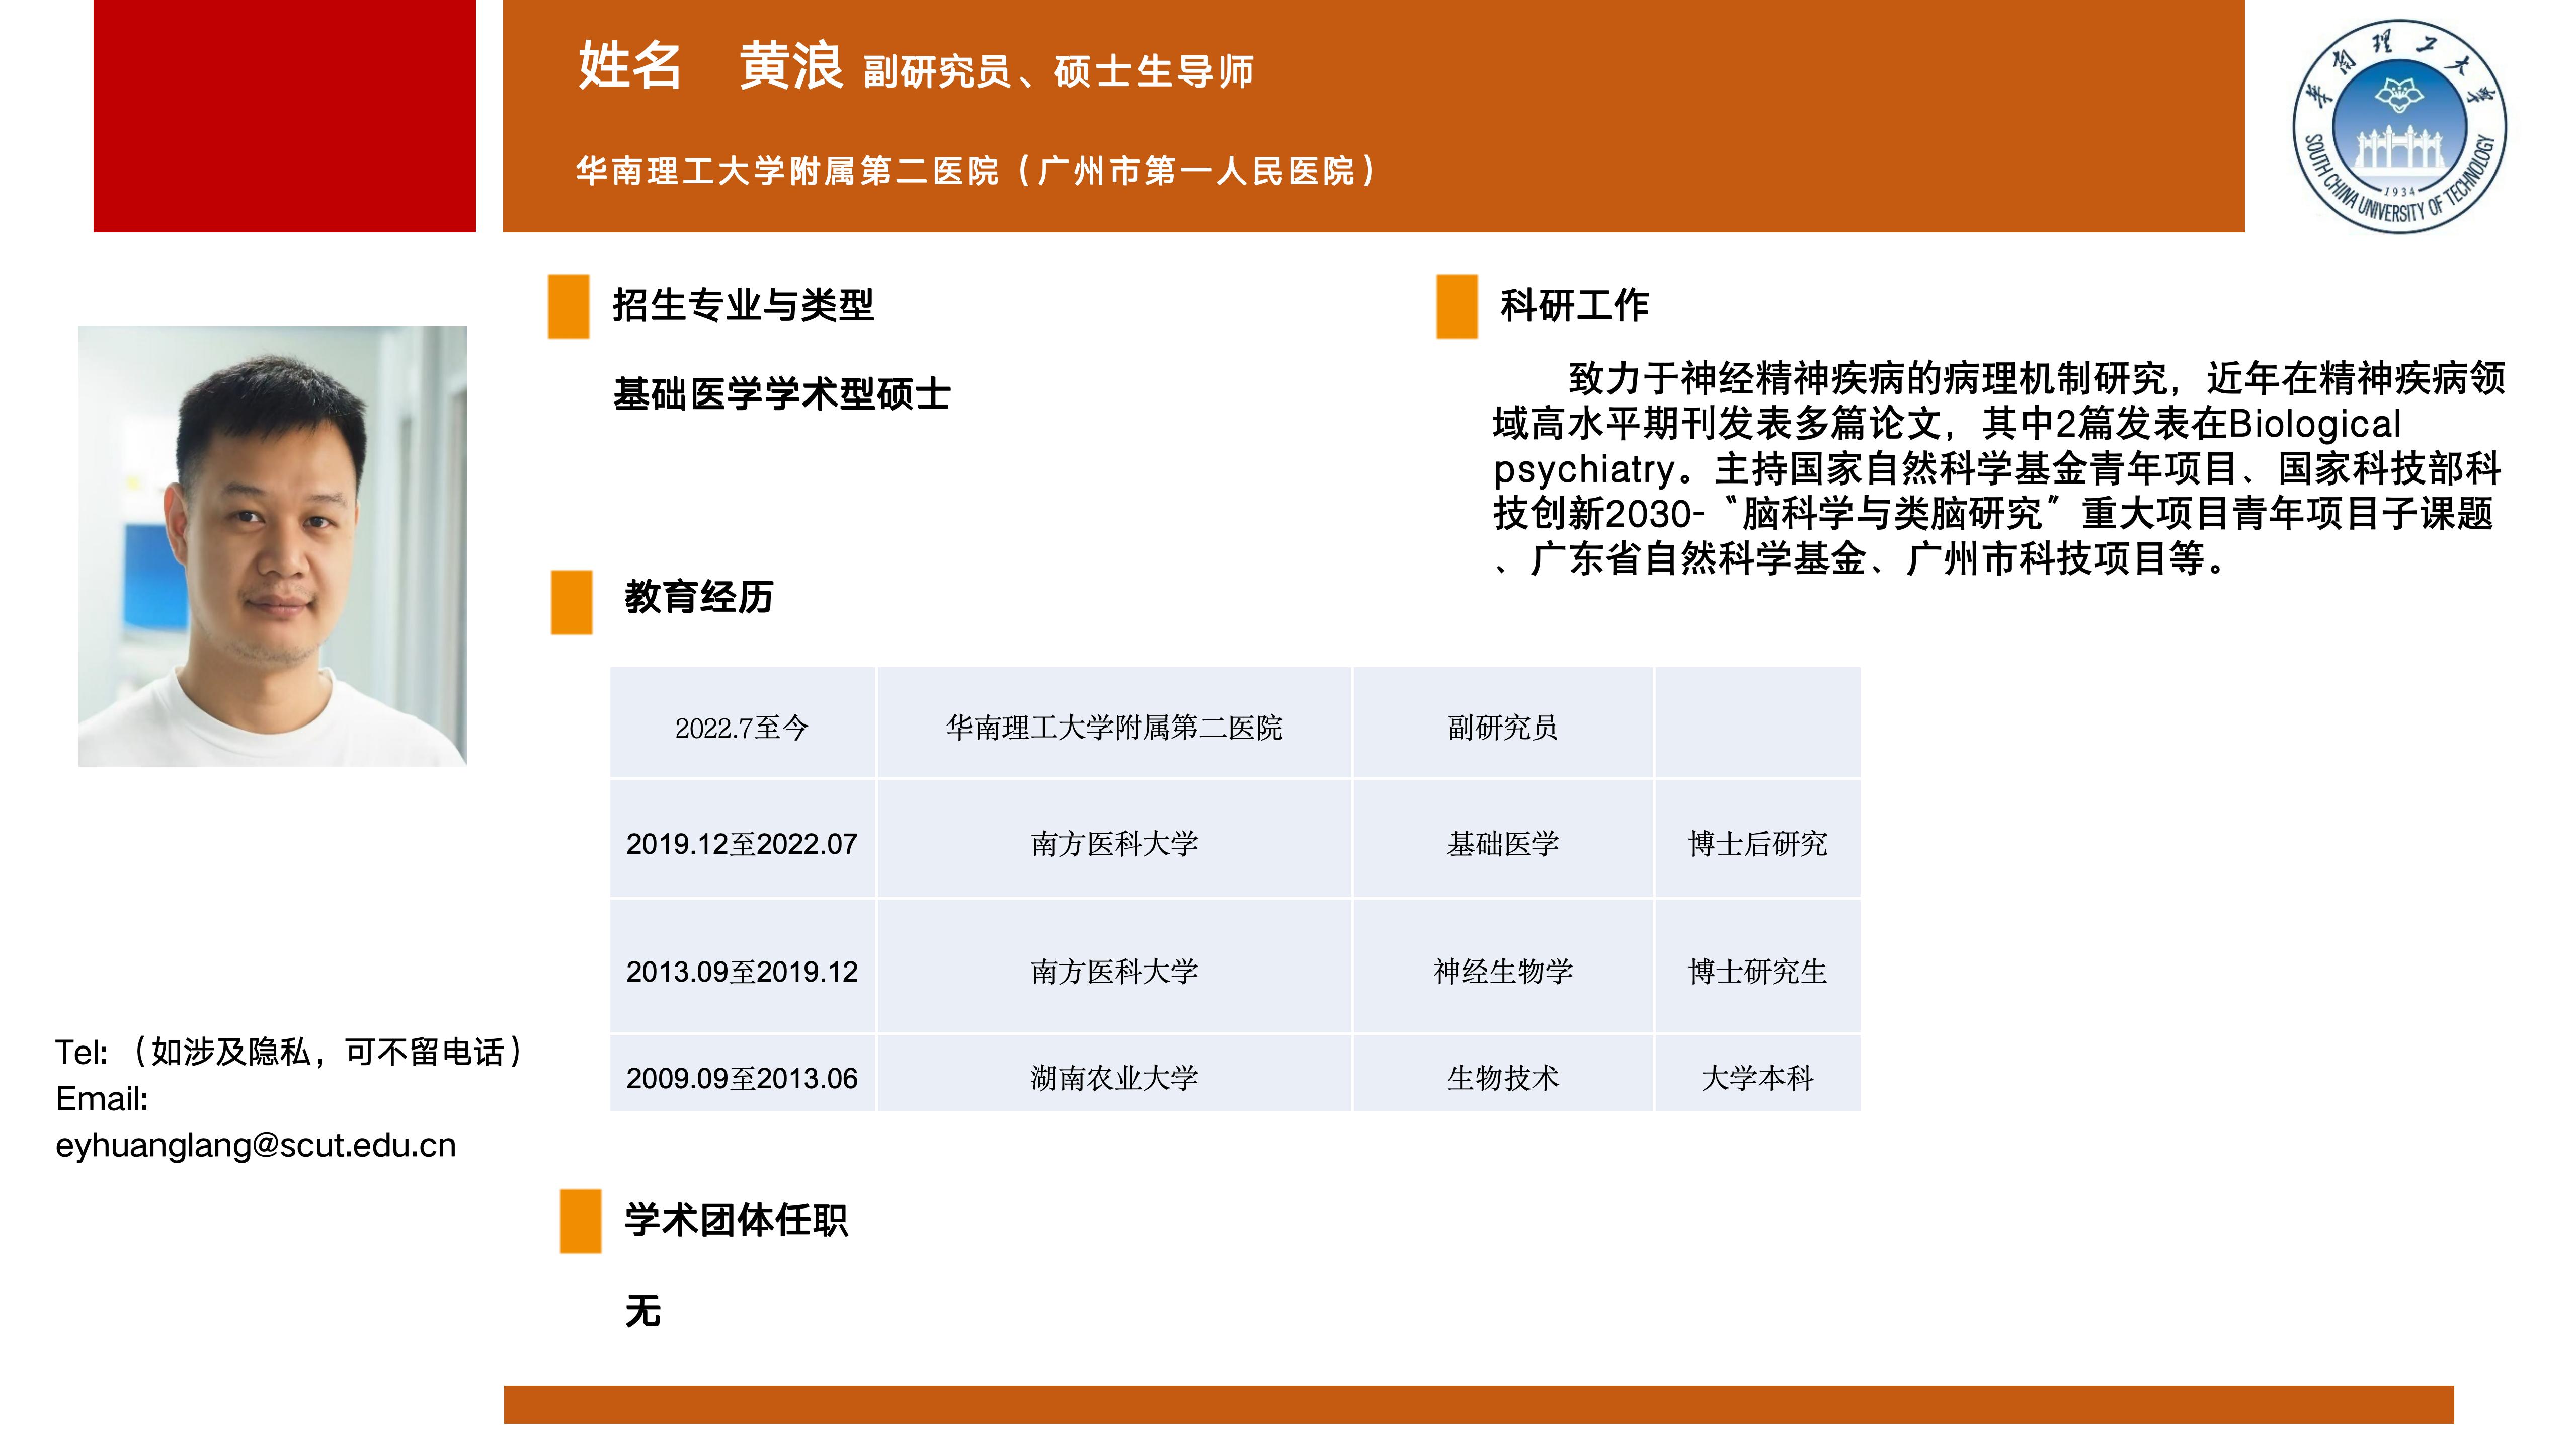Click the orange marker beside 招生专业与类型
The height and width of the screenshot is (1449, 2576).
coord(568,306)
